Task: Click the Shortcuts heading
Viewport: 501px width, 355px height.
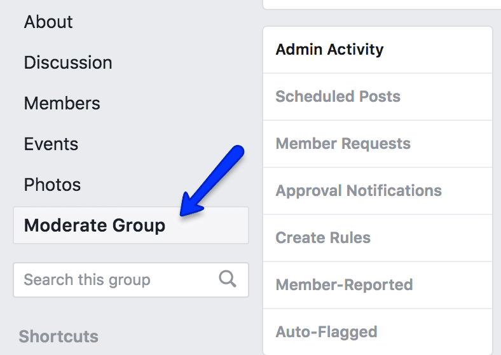Action: (58, 336)
